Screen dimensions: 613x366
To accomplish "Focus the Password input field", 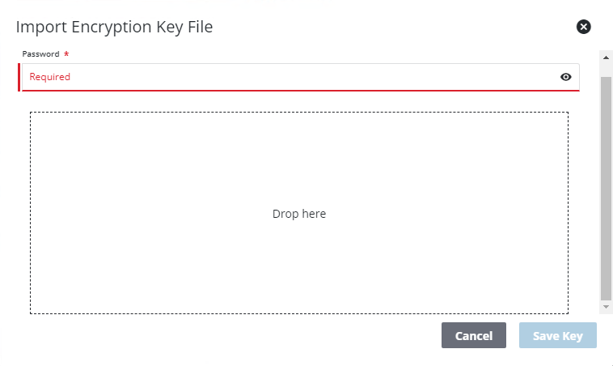I will point(300,77).
